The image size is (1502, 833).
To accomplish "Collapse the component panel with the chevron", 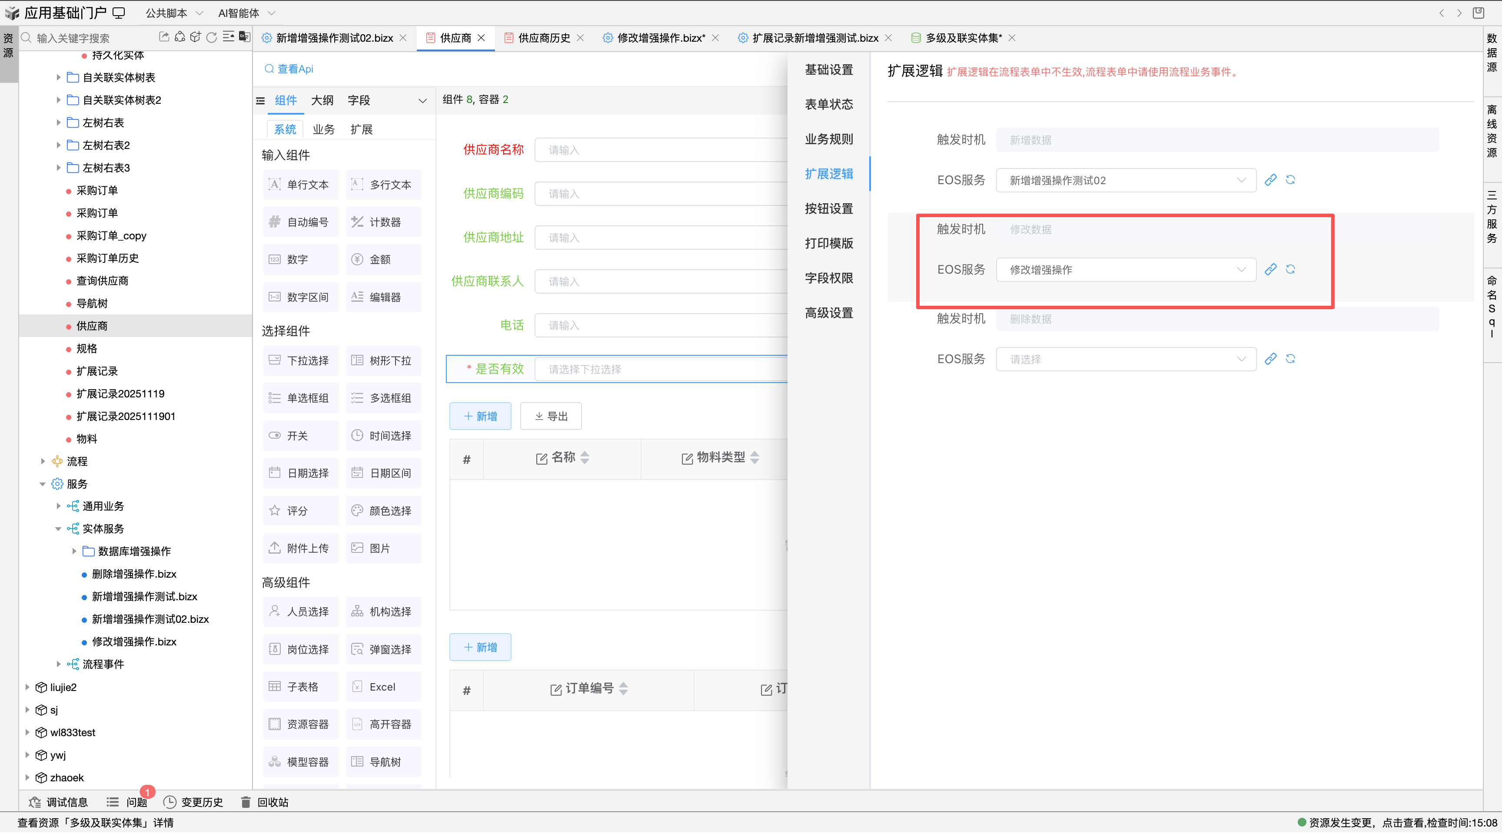I will pyautogui.click(x=422, y=100).
